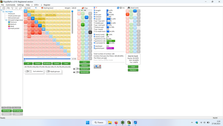Viewport: 223px width, 126px height.
Task: Click the gear icon next to Inv
Action: click(121, 8)
